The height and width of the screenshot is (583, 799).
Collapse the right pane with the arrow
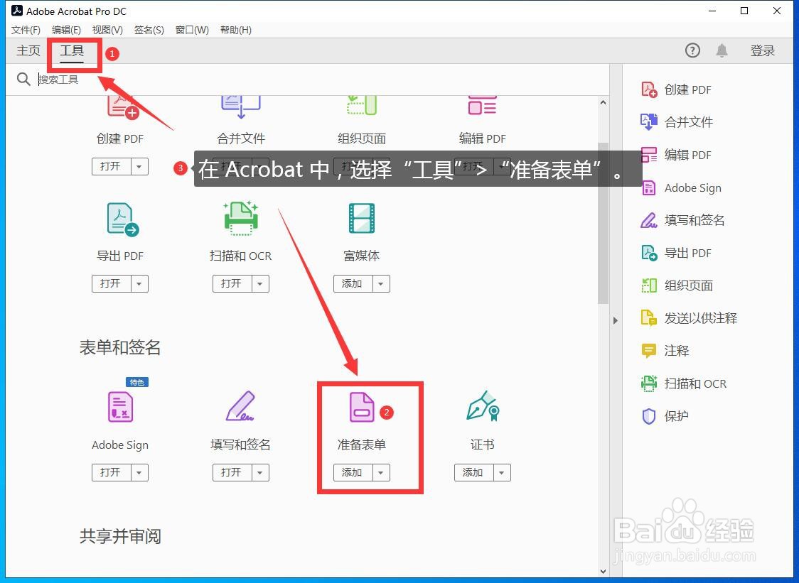coord(616,320)
